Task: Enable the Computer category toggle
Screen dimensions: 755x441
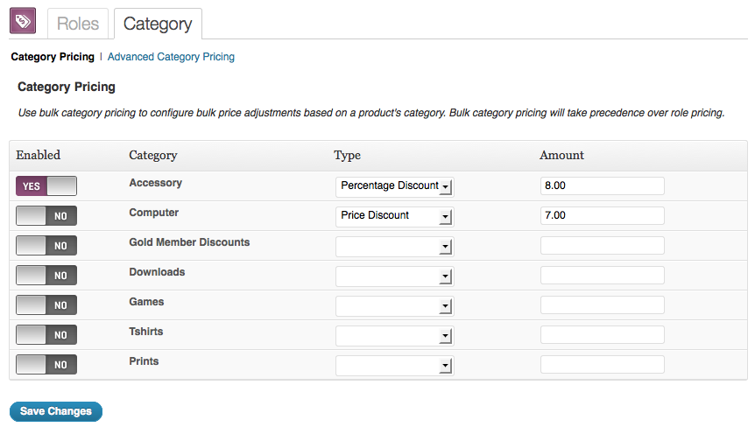Action: tap(46, 216)
